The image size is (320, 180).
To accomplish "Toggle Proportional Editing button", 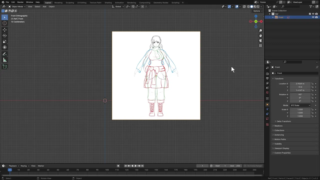I will (x=142, y=6).
